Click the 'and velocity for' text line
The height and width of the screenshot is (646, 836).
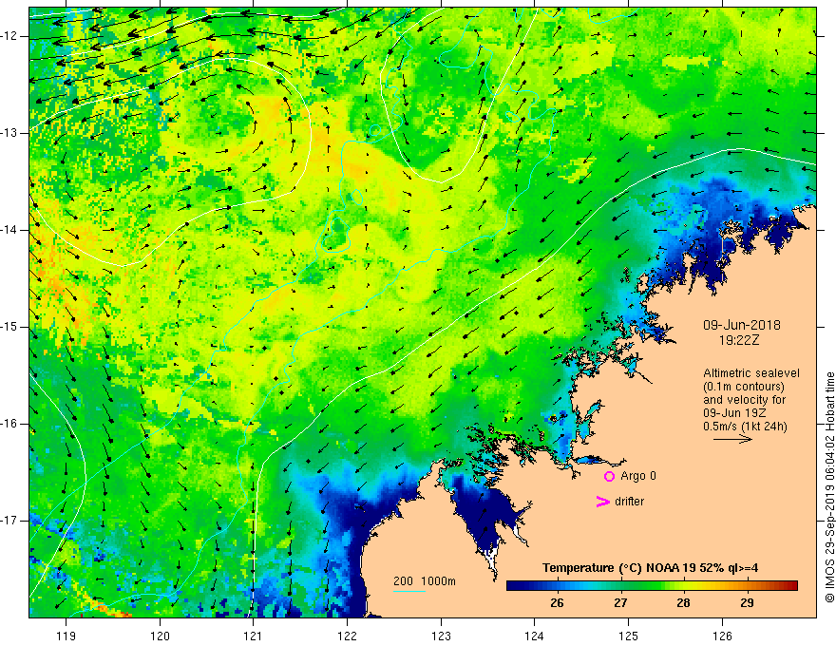744,400
